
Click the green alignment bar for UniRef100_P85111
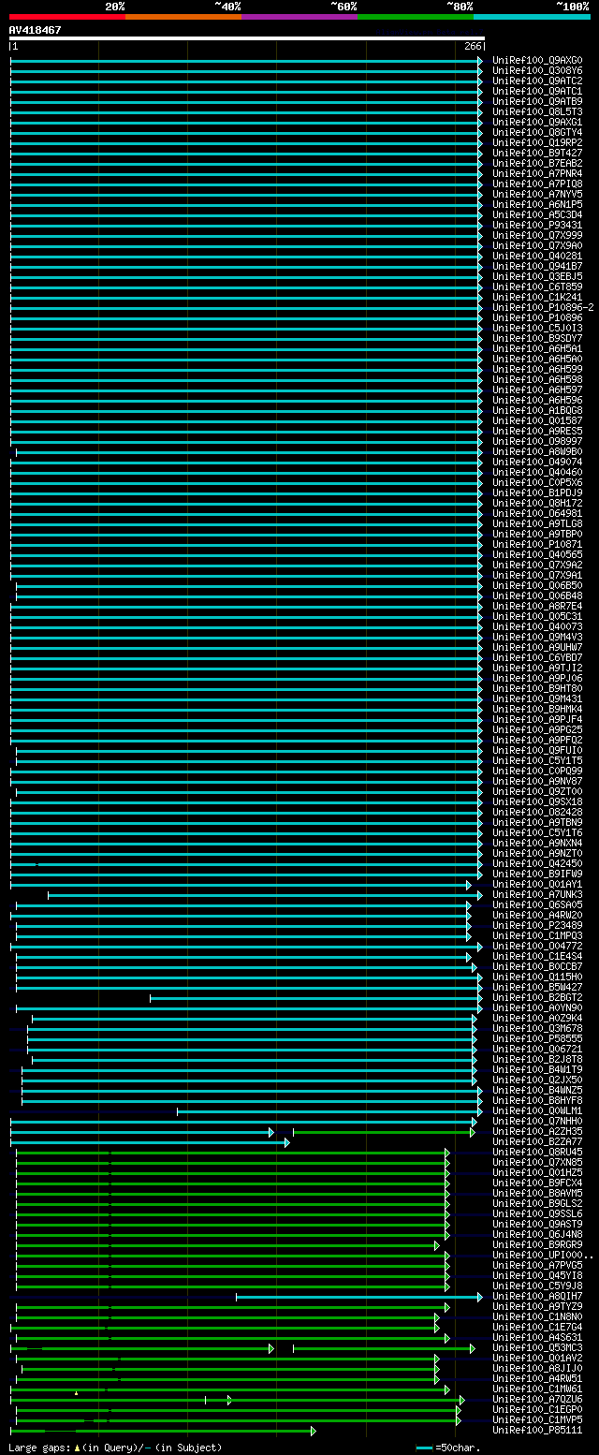(163, 1431)
